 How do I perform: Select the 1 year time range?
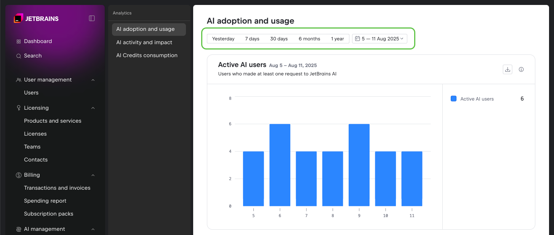[x=337, y=39]
